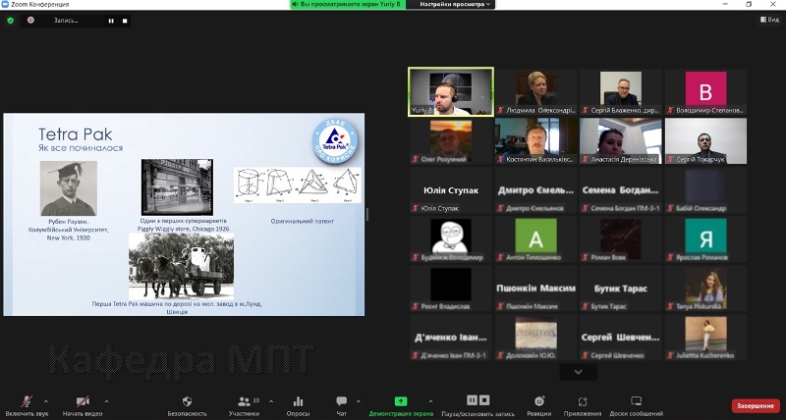
Task: Select Олег Розумний video tile
Action: [451, 141]
